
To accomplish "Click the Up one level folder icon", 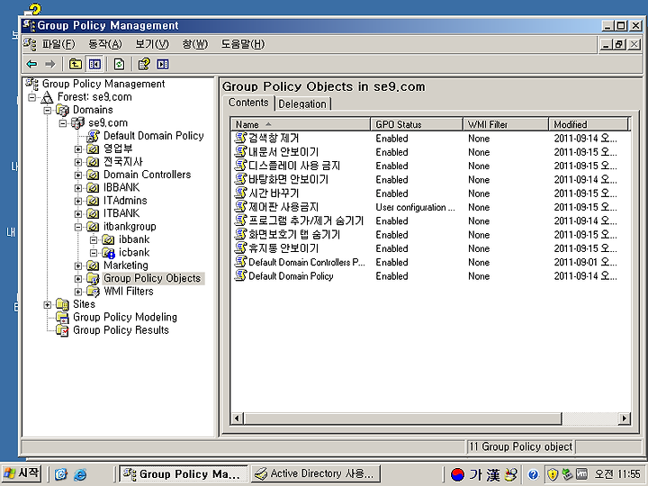I will [76, 64].
